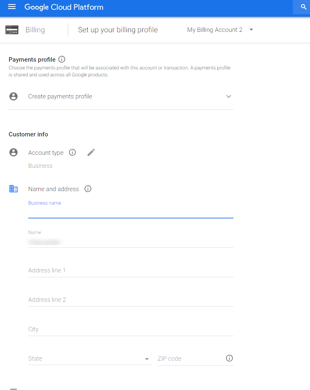Open the hamburger navigation menu
Screen dimensions: 310x390
point(12,7)
